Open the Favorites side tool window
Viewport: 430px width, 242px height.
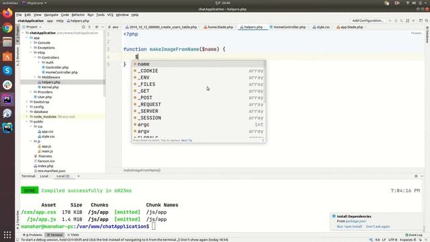tap(17, 220)
